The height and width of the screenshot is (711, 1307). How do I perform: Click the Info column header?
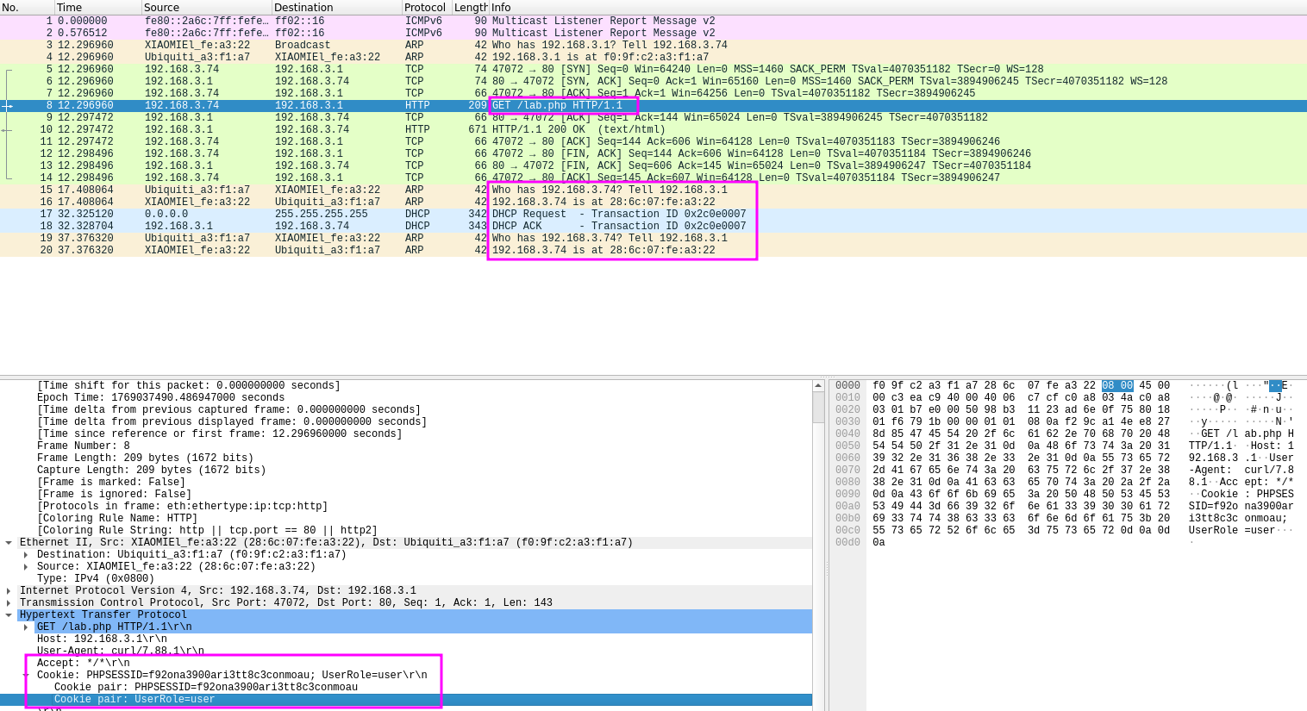[x=501, y=7]
